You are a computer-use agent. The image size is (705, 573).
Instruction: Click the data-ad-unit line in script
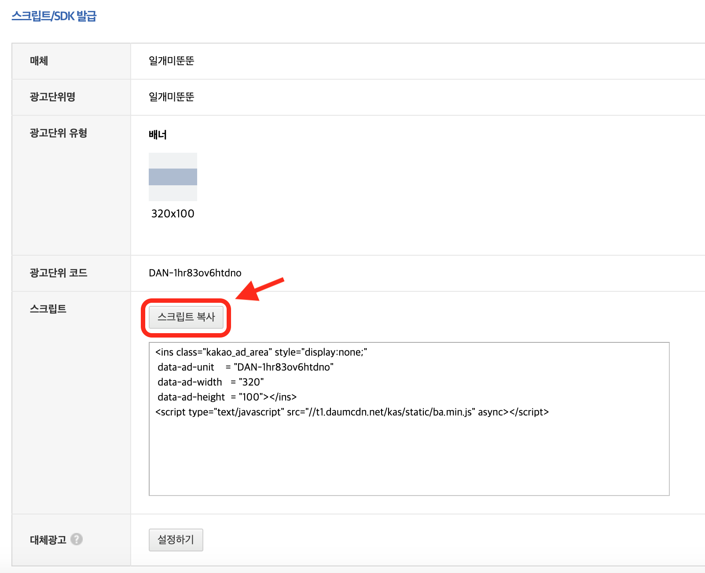pos(246,367)
